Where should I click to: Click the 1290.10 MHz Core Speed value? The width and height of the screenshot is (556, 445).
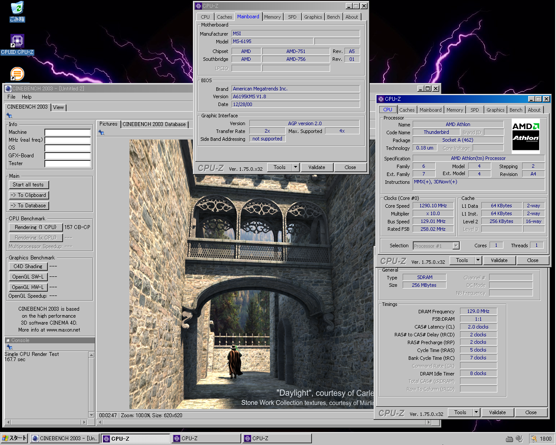pyautogui.click(x=433, y=206)
